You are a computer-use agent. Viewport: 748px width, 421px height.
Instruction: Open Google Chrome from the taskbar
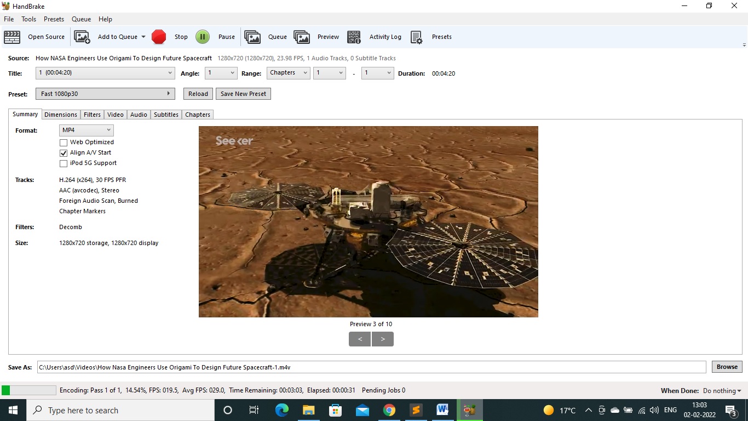(x=389, y=410)
